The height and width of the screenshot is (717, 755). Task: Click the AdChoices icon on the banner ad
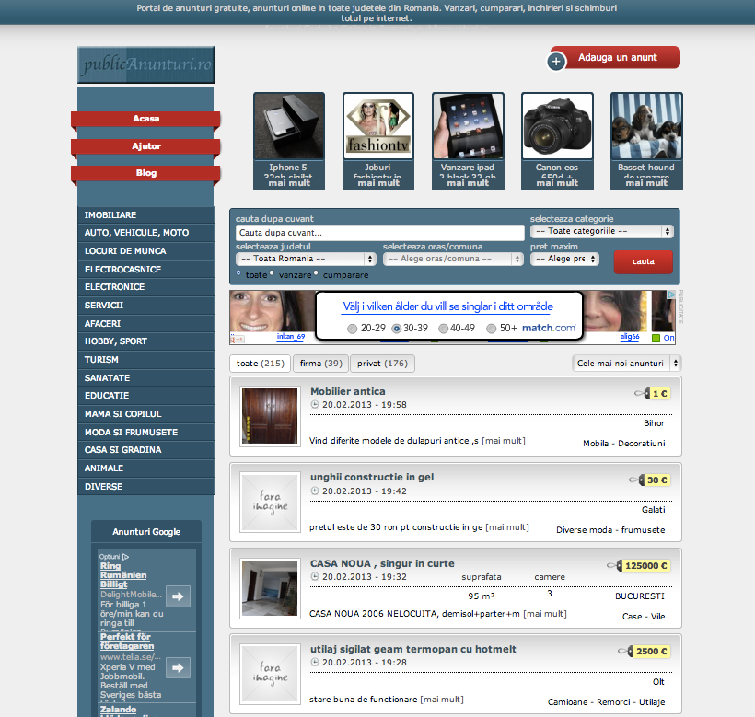click(670, 295)
